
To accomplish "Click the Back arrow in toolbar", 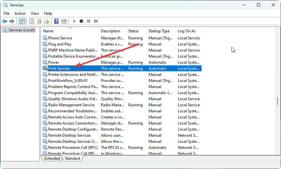I will pos(5,21).
